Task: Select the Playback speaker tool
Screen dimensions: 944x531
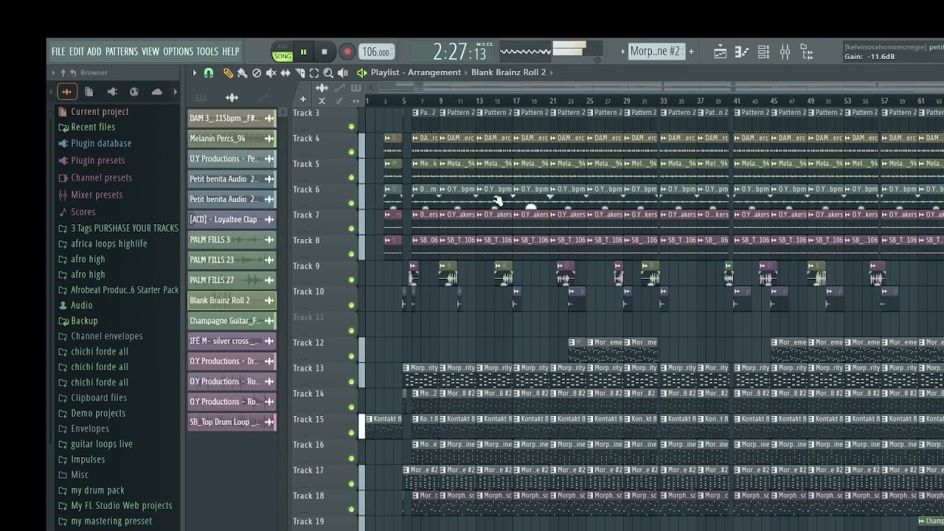Action: pos(343,72)
